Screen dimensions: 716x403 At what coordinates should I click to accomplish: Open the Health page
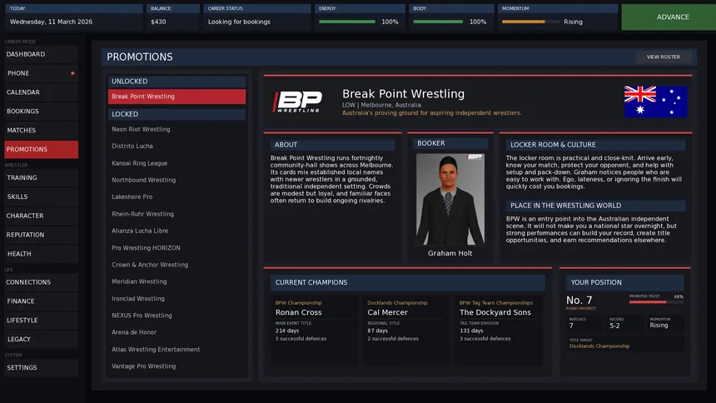(x=41, y=254)
